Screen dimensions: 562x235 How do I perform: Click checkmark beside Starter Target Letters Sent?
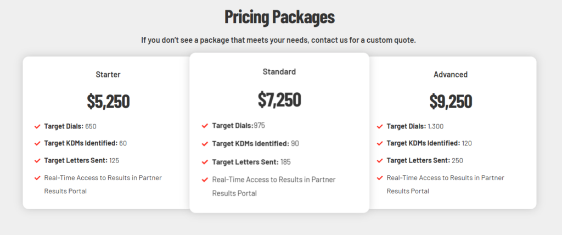[37, 161]
